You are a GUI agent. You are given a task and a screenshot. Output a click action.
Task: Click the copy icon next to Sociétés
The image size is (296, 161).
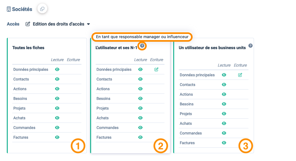42,9
